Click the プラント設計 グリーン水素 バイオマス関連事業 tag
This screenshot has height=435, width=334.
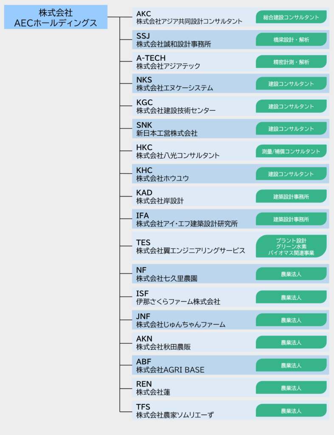[291, 246]
